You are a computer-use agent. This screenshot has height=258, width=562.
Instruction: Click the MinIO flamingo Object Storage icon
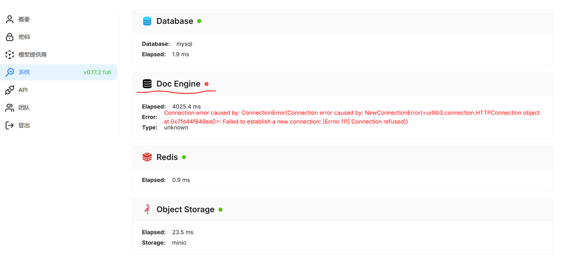tap(147, 209)
